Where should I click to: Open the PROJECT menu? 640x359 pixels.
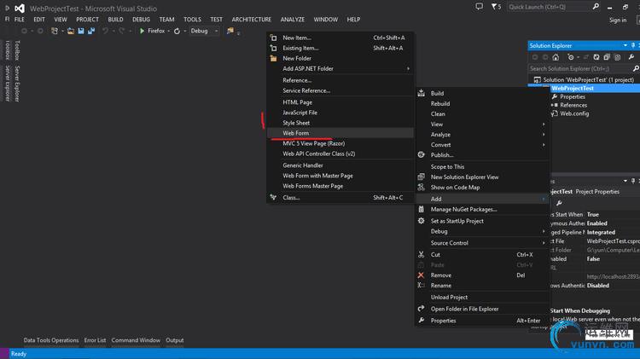[x=87, y=19]
